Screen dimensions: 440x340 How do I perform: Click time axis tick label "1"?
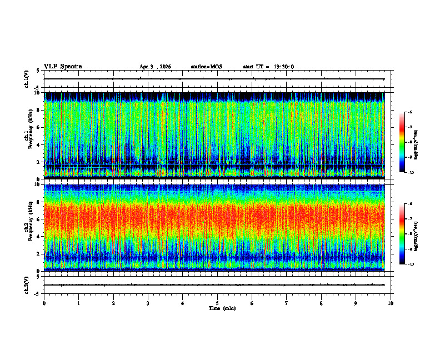(x=78, y=303)
